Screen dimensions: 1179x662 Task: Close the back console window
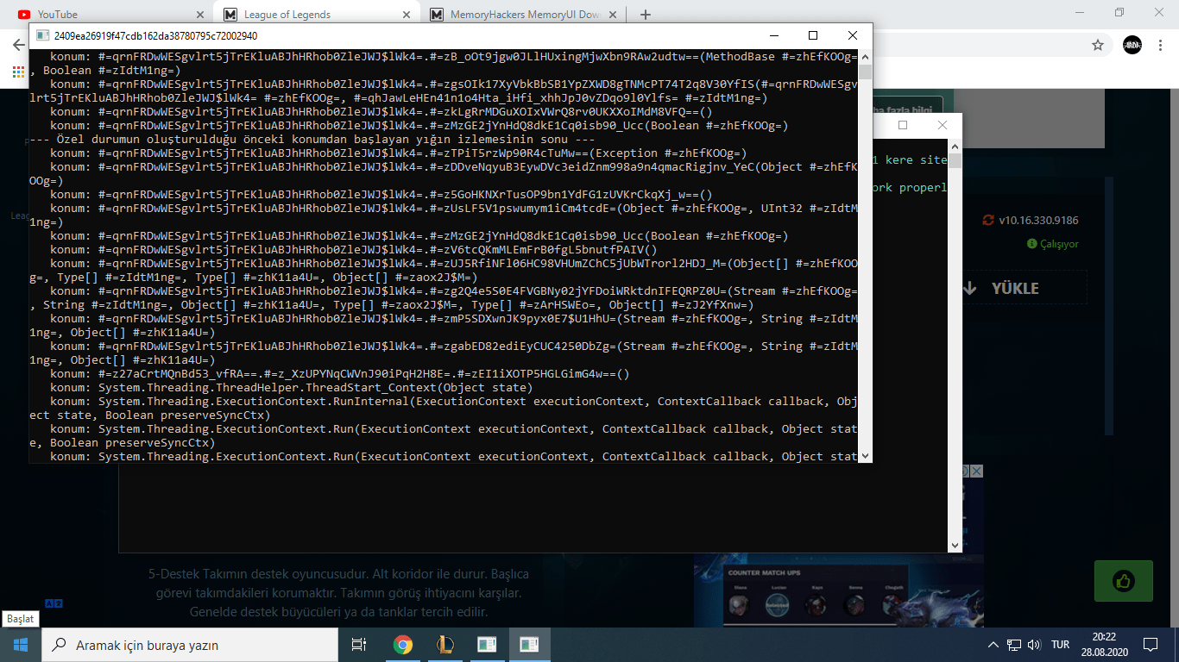point(943,125)
